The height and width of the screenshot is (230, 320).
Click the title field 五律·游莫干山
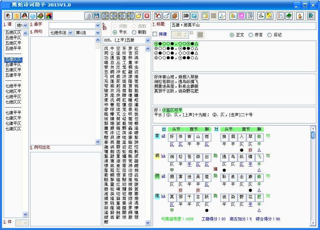(x=243, y=25)
